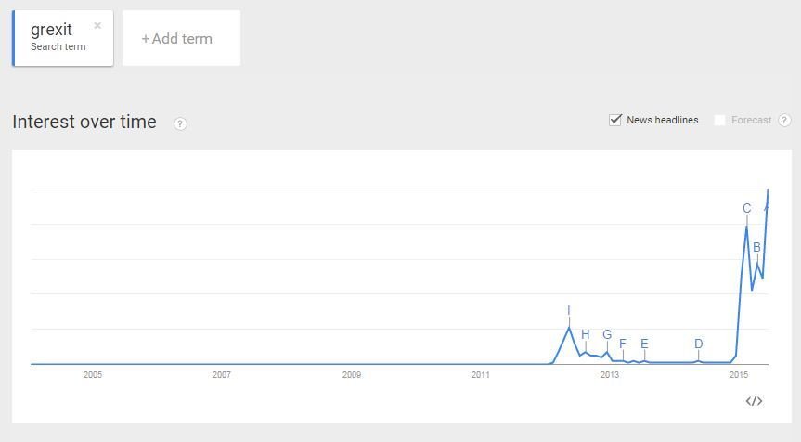
Task: Open the help icon beside Forecast
Action: (784, 120)
